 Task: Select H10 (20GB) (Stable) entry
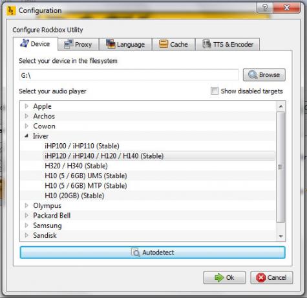click(x=74, y=196)
